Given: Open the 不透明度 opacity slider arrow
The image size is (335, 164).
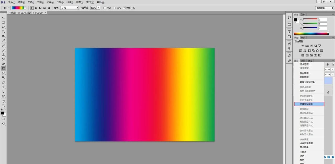Looking at the screenshot, I should click(98, 8).
